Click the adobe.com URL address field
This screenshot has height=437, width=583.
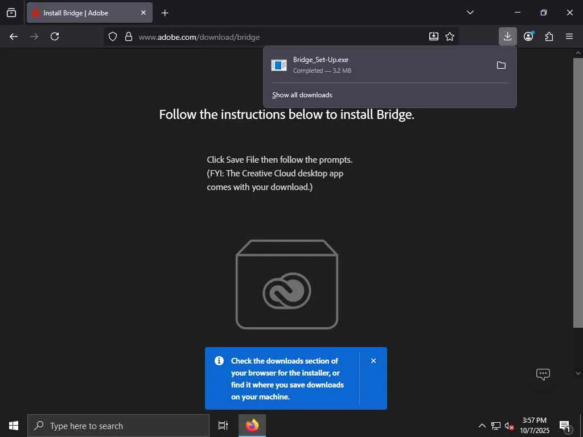[x=280, y=37]
